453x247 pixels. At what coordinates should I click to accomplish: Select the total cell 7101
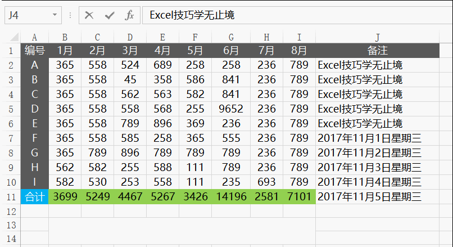pyautogui.click(x=300, y=197)
